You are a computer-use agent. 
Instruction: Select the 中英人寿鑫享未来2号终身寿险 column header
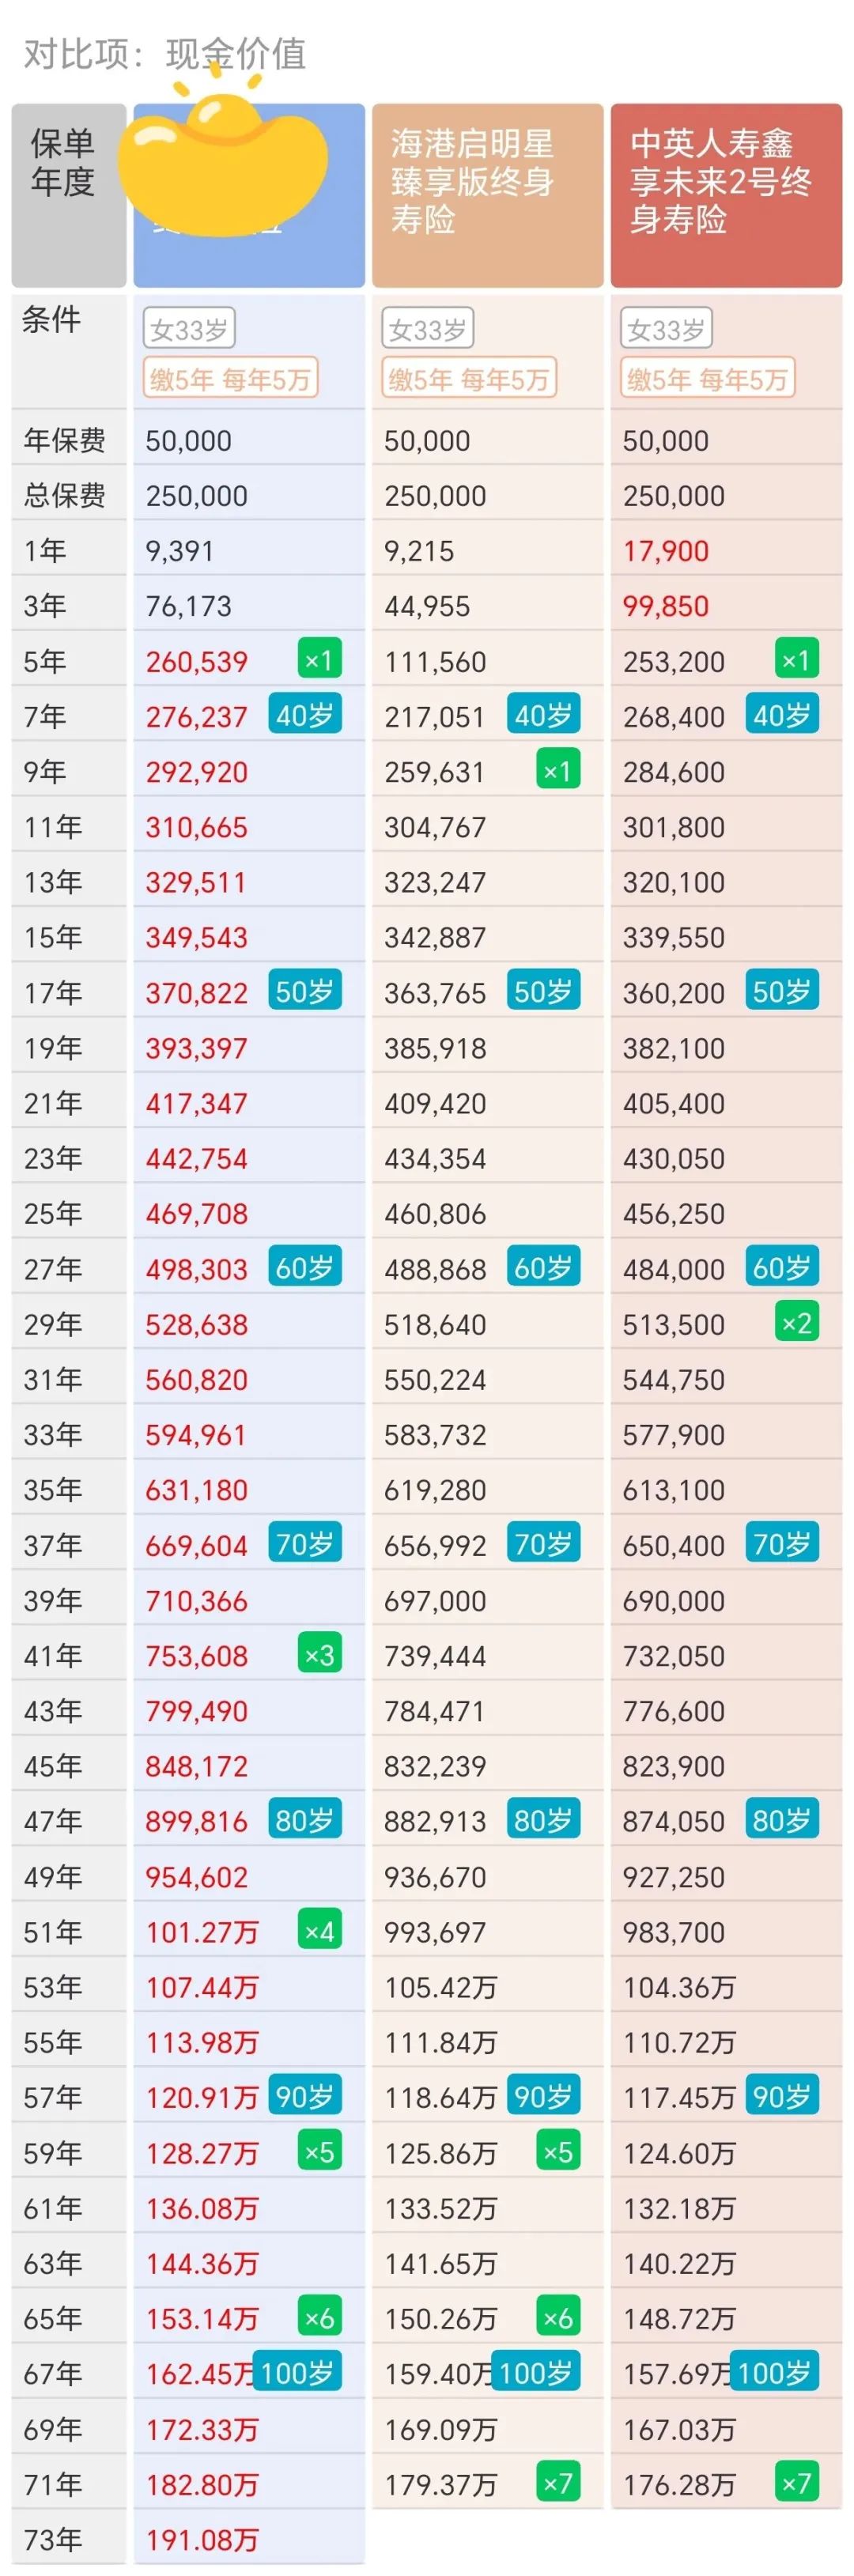click(726, 195)
